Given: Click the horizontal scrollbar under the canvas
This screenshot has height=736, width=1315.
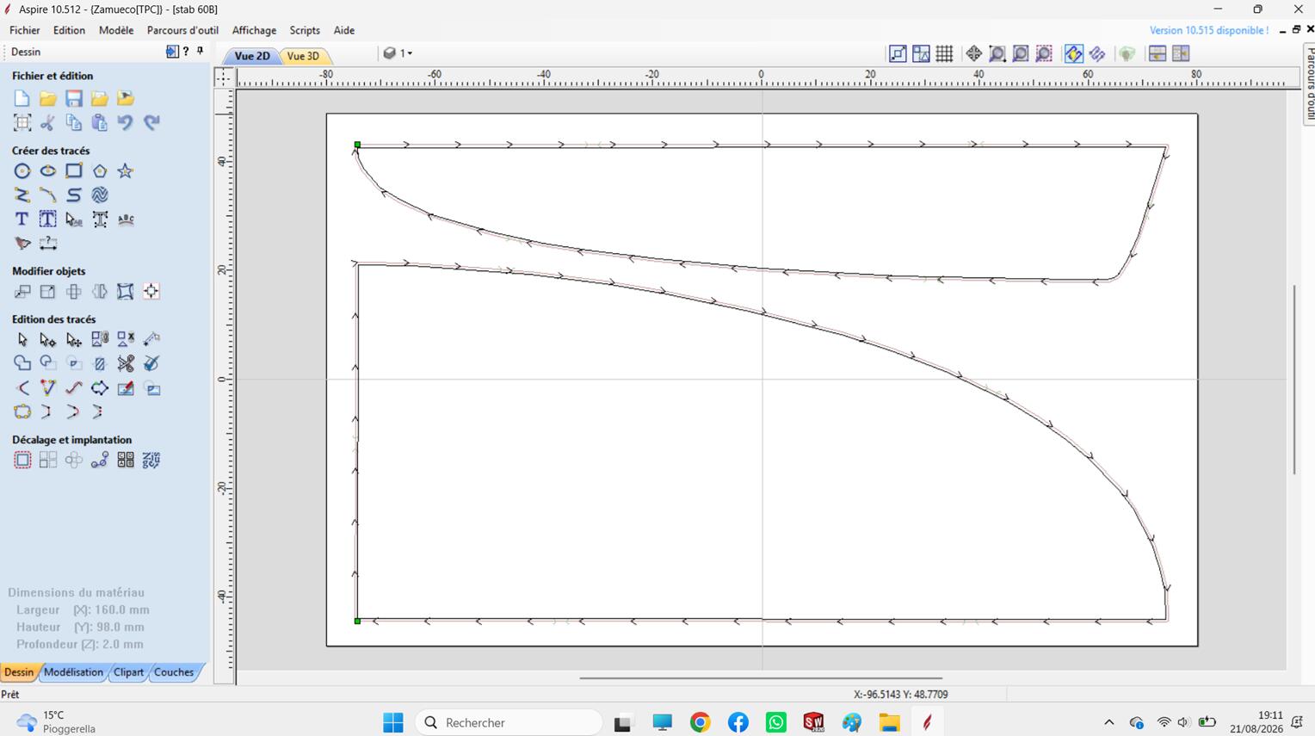Looking at the screenshot, I should (761, 678).
